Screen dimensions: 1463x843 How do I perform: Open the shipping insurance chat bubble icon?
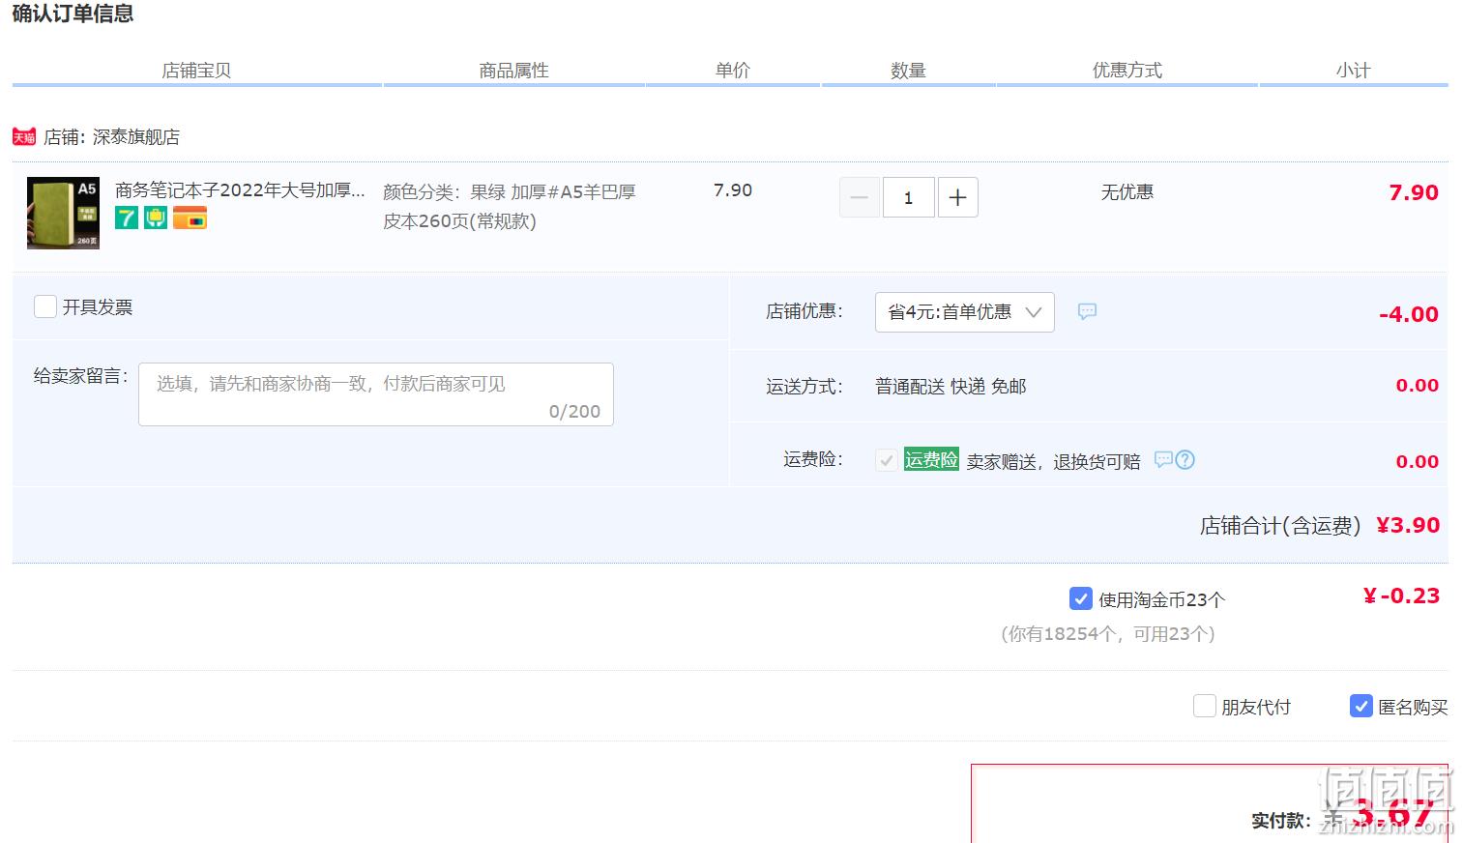point(1163,459)
